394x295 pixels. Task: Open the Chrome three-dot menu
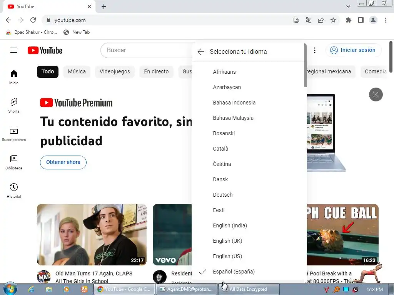click(386, 20)
